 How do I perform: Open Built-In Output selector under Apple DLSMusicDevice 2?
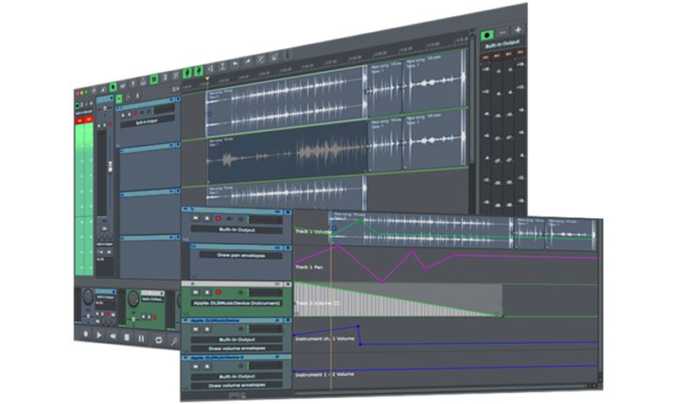(x=237, y=376)
